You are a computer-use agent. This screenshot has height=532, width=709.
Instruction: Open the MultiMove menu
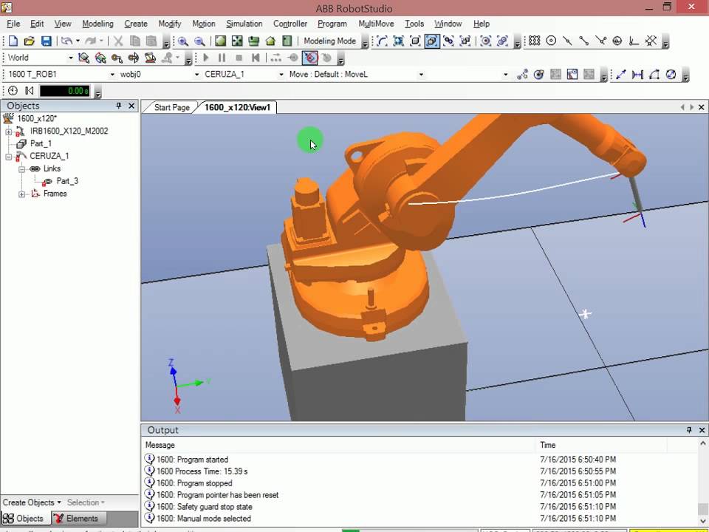point(376,24)
